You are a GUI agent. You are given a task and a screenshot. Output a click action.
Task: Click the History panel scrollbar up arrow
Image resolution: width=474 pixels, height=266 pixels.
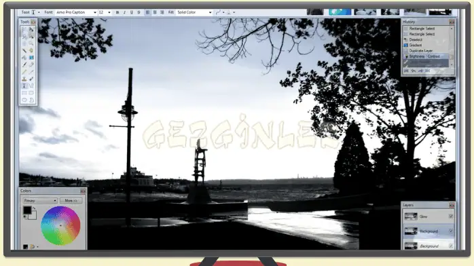[452, 28]
